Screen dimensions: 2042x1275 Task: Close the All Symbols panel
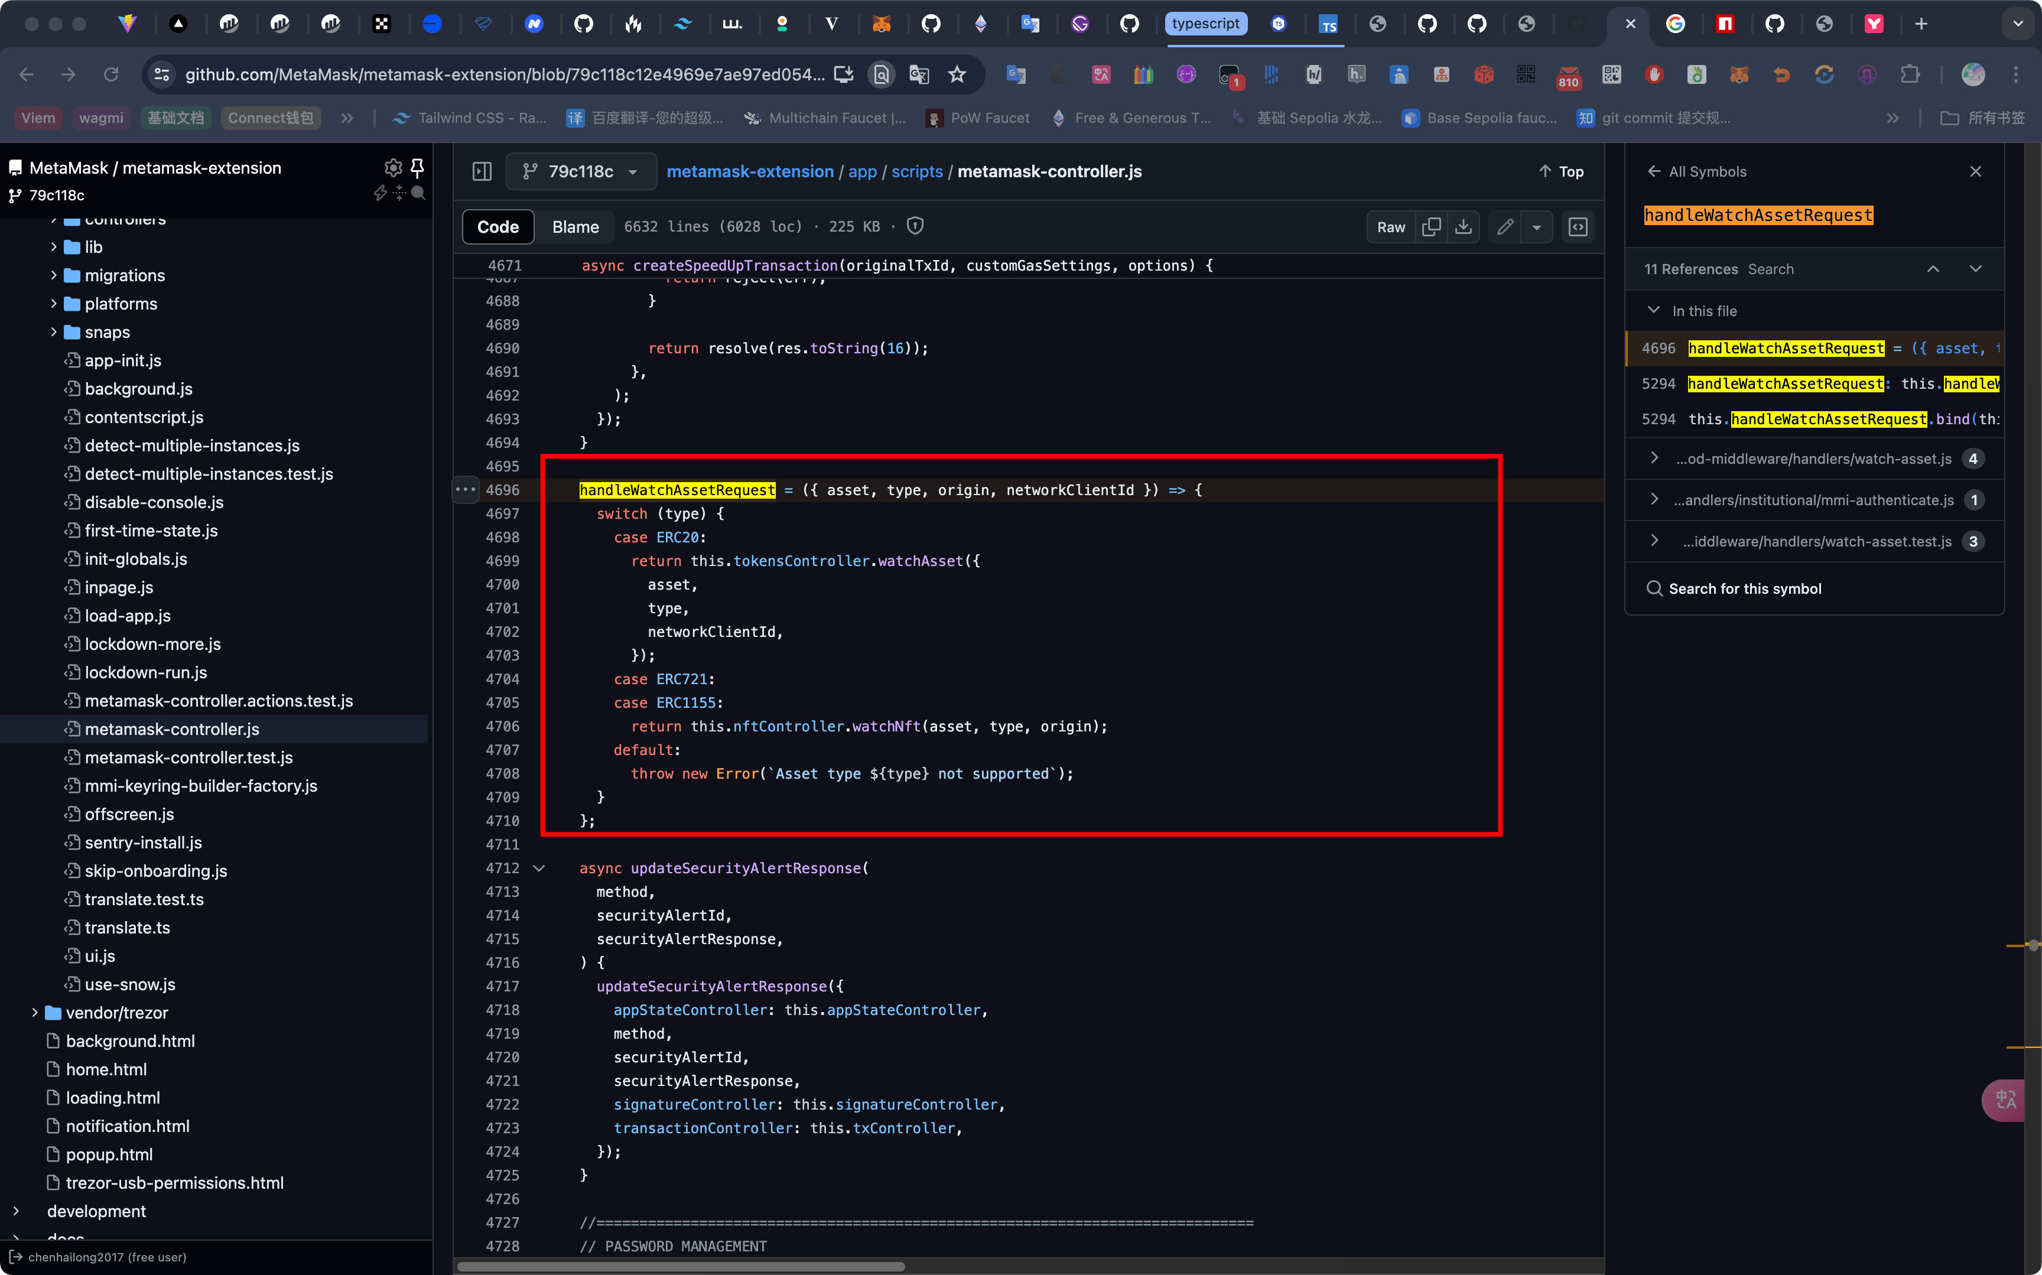(x=1975, y=171)
